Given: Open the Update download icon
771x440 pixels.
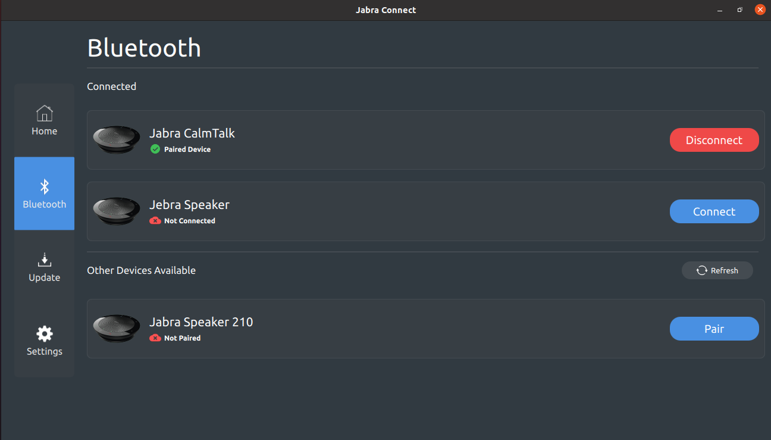Looking at the screenshot, I should pyautogui.click(x=44, y=260).
